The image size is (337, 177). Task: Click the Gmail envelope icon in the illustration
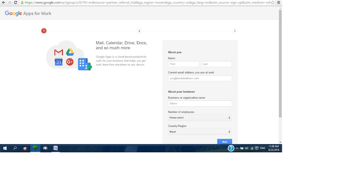point(58,52)
